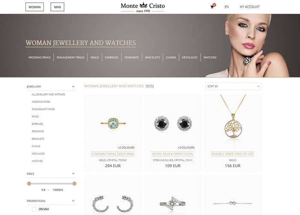Change language via EN selector

coord(227,7)
